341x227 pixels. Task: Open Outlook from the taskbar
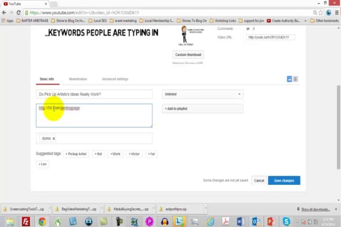point(256,222)
